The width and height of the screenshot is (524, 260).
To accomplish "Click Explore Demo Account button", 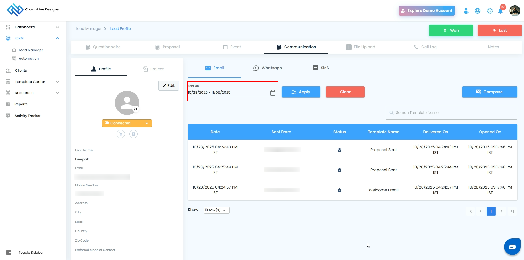I will coord(427,11).
